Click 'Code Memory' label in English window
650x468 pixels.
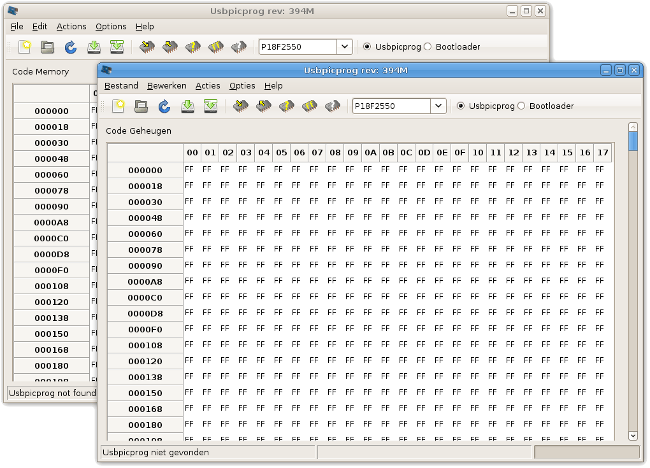(40, 72)
